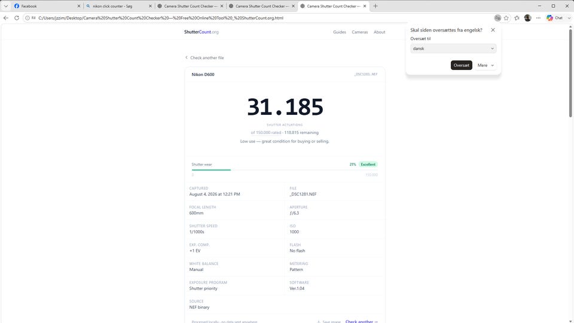Screen dimensions: 574x323
Task: Click the 21% wear percentage
Action: [x=353, y=164]
